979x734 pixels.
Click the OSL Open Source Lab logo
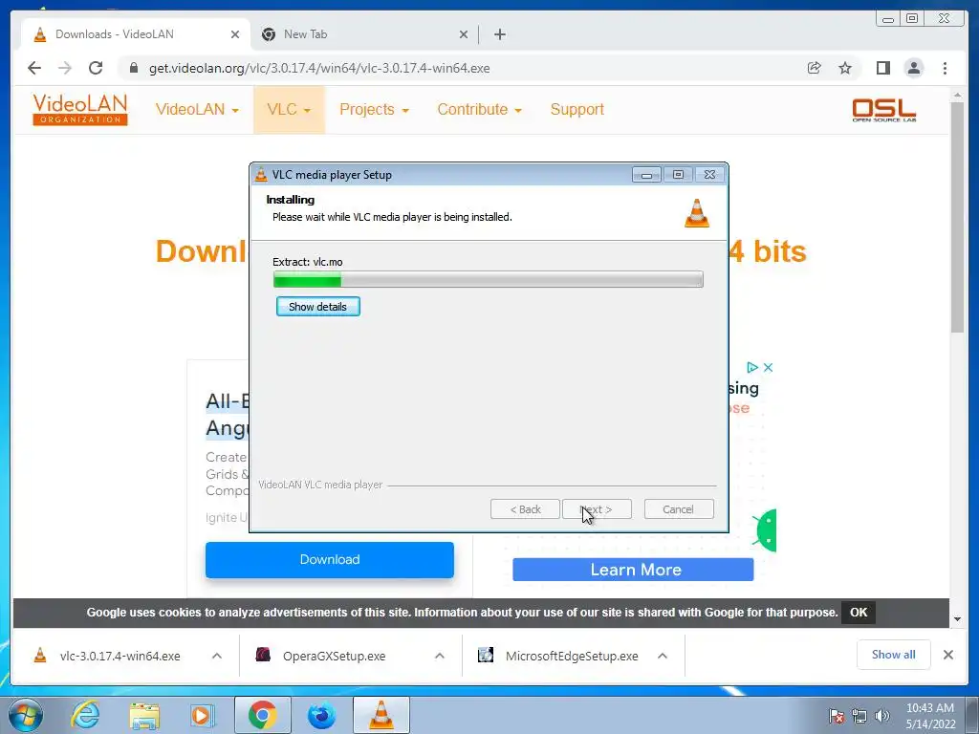(884, 110)
